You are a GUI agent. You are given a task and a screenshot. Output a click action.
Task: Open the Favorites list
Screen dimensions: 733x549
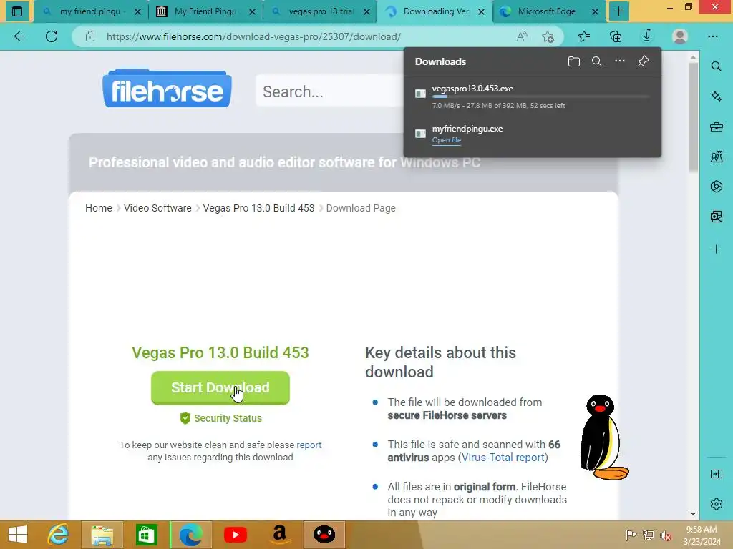click(584, 36)
